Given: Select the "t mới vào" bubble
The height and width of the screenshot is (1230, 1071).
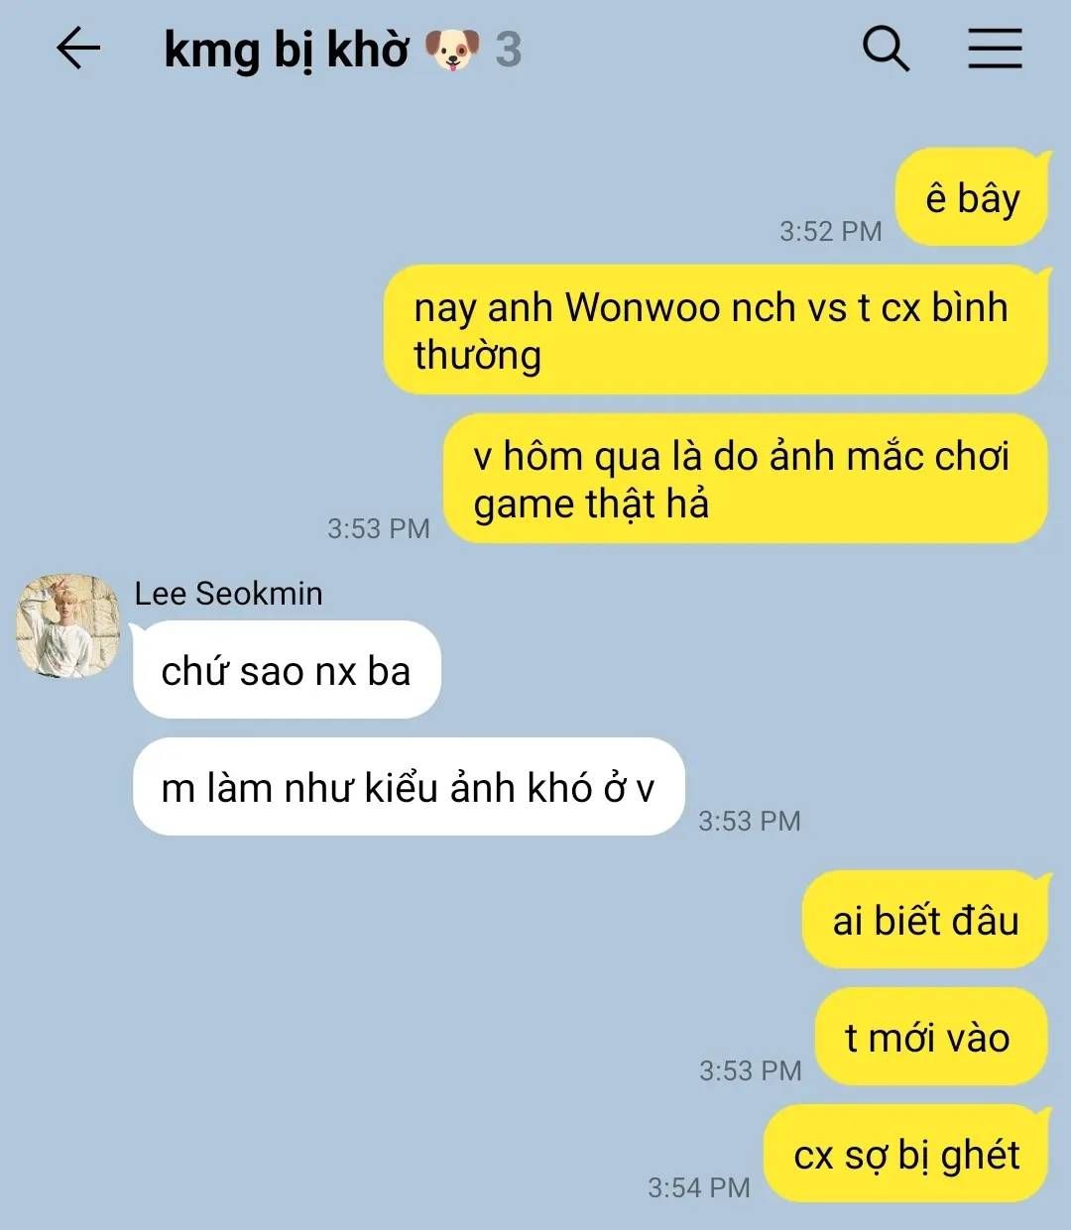Looking at the screenshot, I should point(931,1037).
